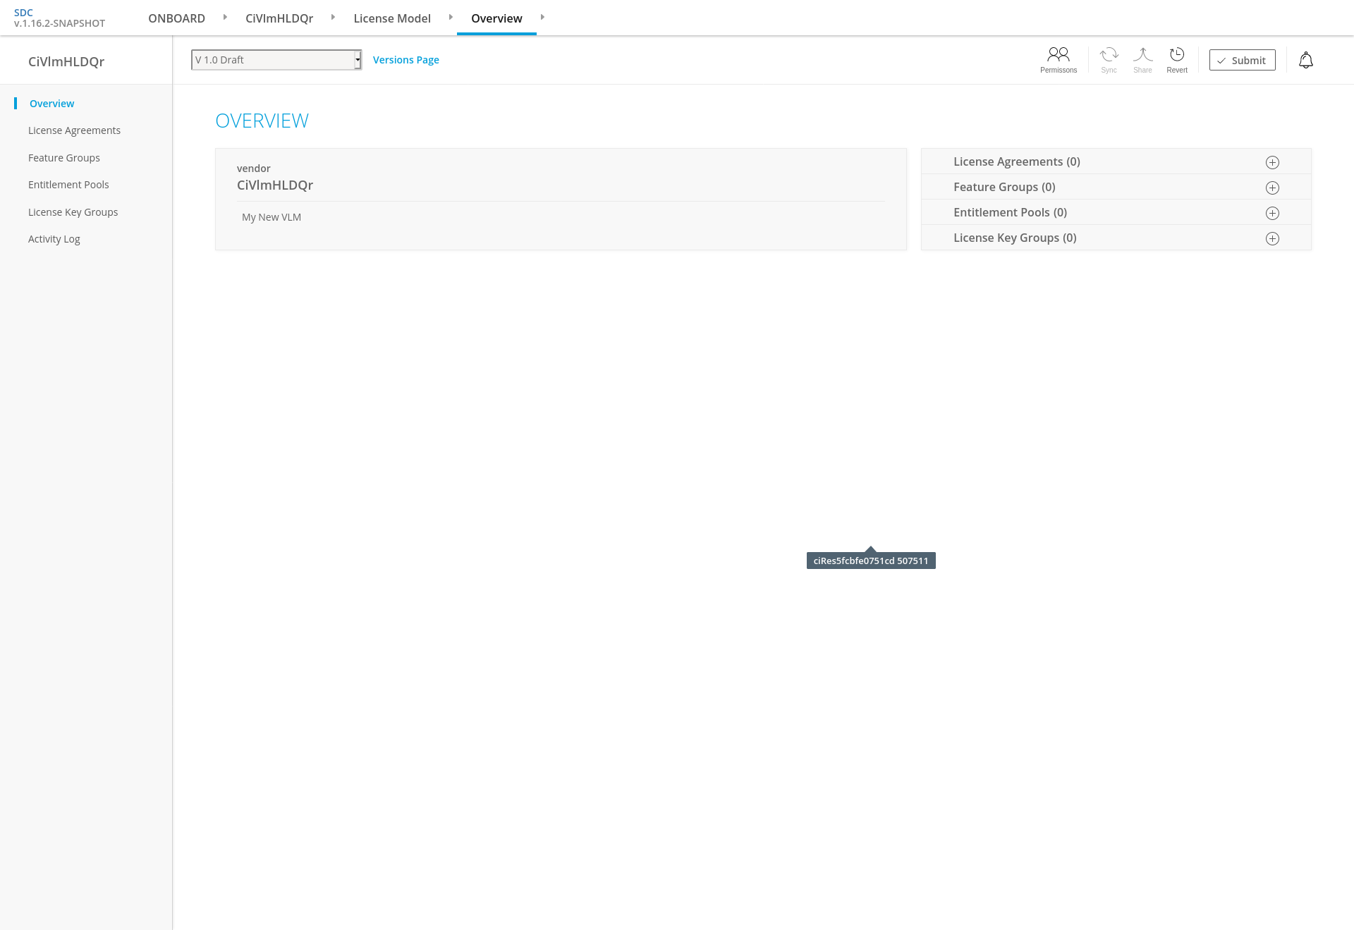The image size is (1354, 930).
Task: Open the notifications bell
Action: 1305,60
